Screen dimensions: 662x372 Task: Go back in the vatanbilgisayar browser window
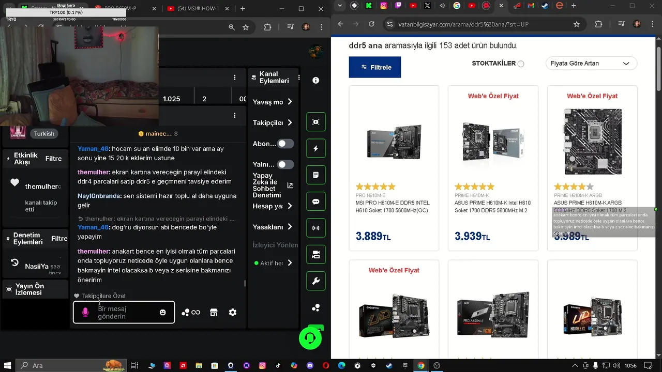pyautogui.click(x=341, y=24)
